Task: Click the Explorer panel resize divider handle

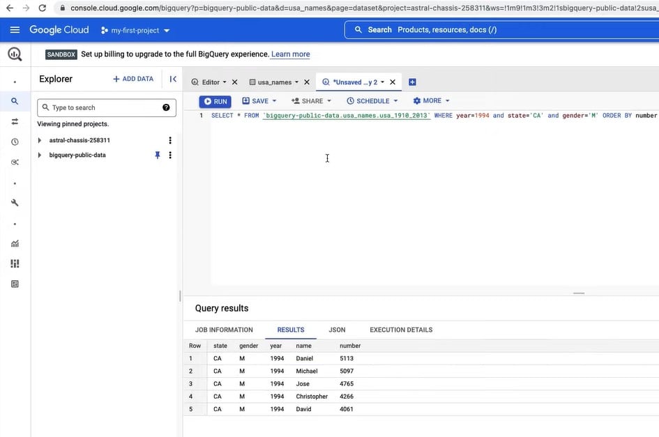Action: pyautogui.click(x=180, y=296)
